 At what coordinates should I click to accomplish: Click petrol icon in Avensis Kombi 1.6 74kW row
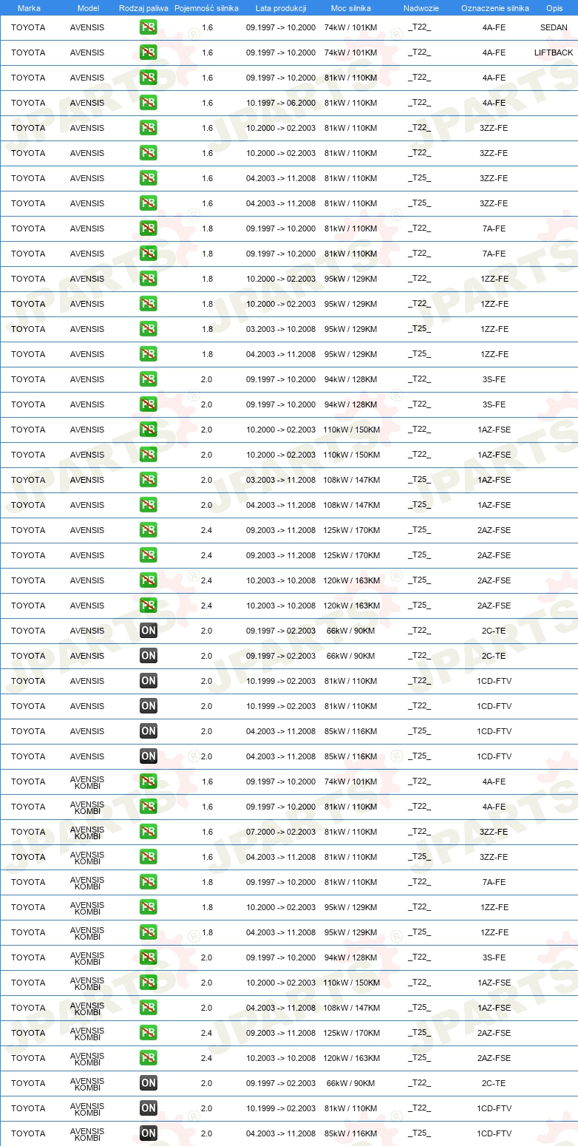148,781
